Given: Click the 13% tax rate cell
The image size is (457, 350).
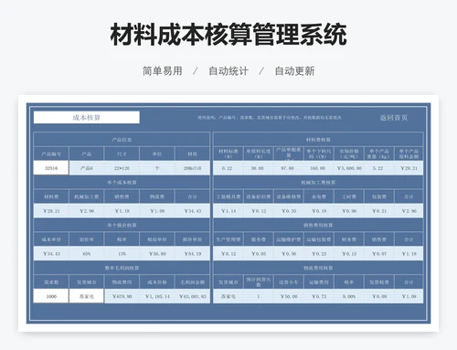Looking at the screenshot, I should (122, 254).
